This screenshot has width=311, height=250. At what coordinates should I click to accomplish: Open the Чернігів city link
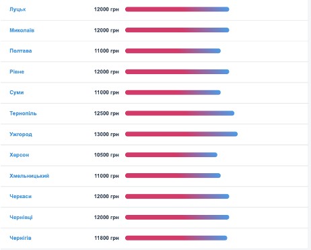20,238
